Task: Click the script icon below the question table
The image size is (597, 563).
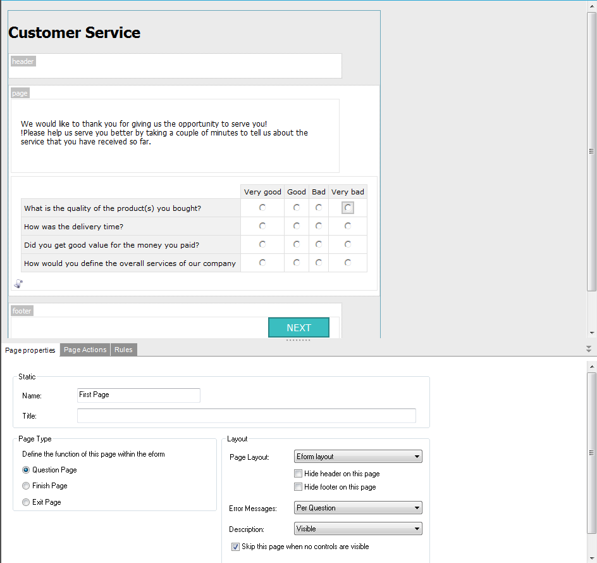Action: (x=18, y=284)
